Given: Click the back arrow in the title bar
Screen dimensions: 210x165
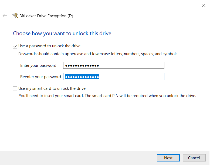Looking at the screenshot, I should (x=5, y=16).
